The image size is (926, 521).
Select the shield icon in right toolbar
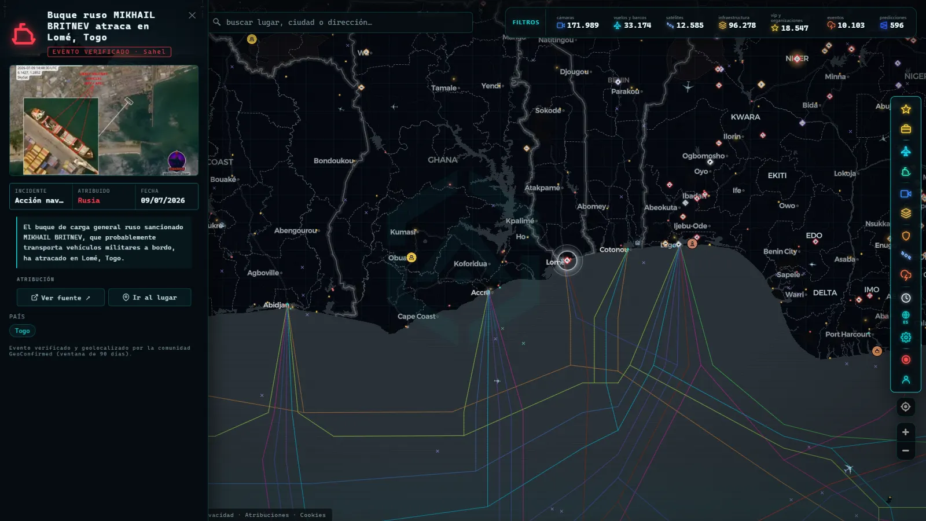coord(906,236)
